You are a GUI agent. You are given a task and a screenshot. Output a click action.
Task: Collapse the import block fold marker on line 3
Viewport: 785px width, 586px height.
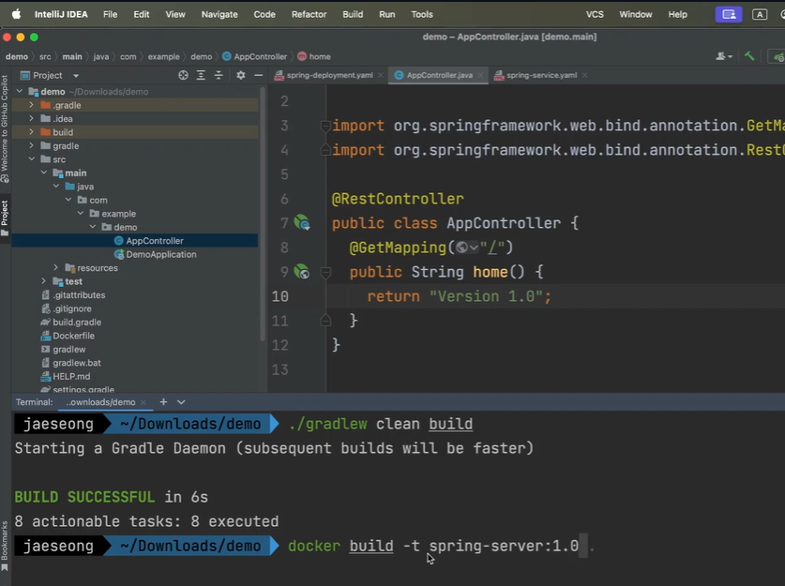tap(325, 126)
